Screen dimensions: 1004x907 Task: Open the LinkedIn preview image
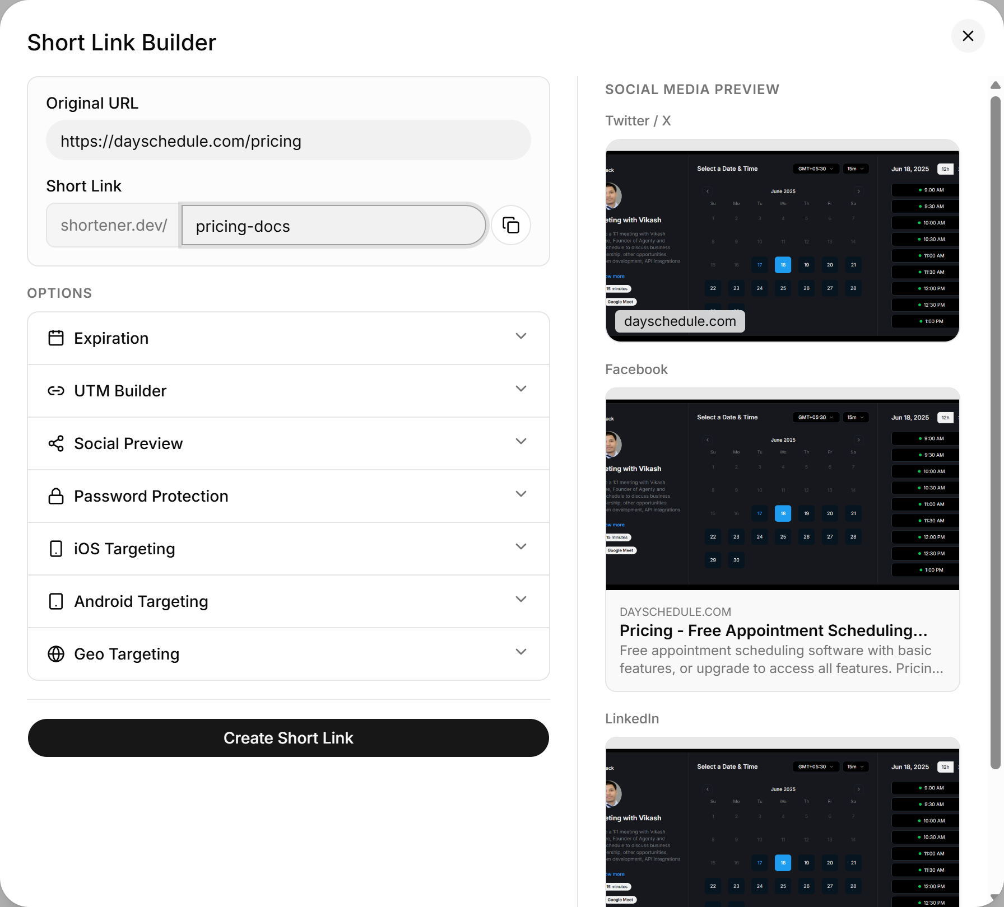[783, 822]
